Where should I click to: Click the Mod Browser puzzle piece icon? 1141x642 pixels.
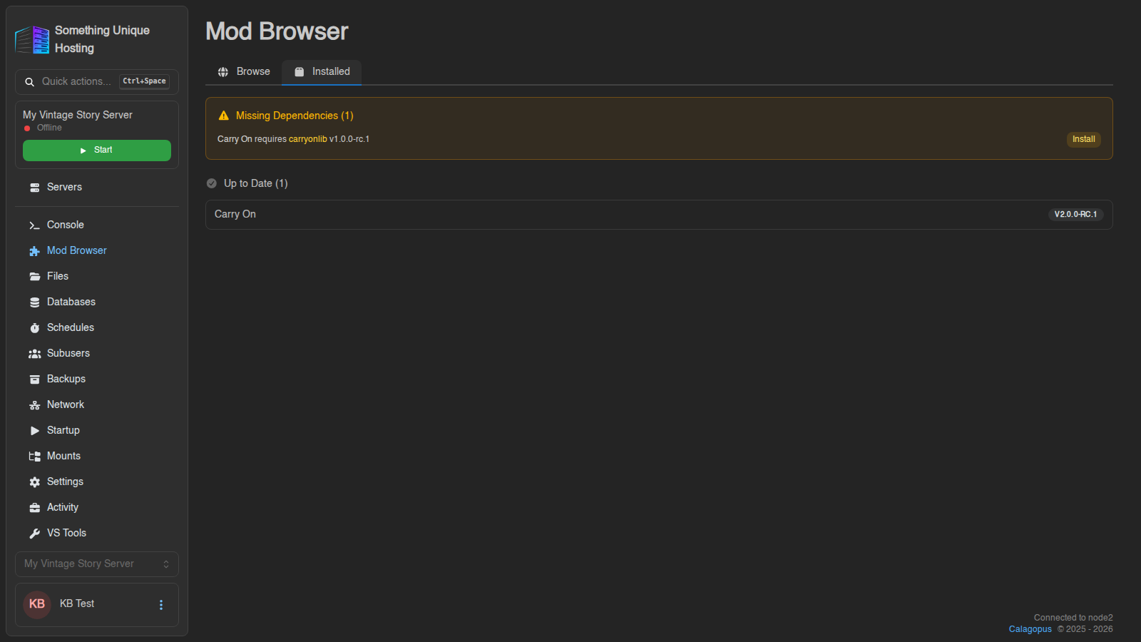tap(34, 251)
